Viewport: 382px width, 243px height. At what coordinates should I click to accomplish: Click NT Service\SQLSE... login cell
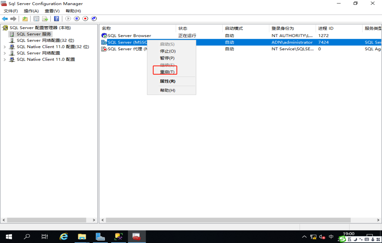(x=293, y=49)
